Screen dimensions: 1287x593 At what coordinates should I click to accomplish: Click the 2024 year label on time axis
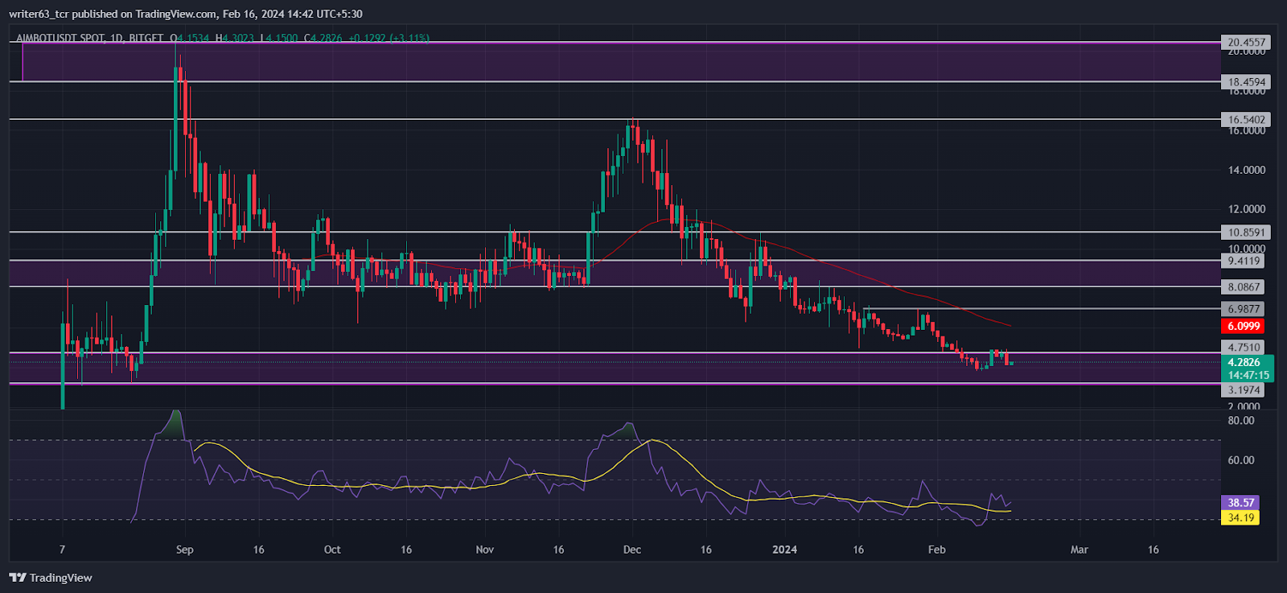point(784,550)
